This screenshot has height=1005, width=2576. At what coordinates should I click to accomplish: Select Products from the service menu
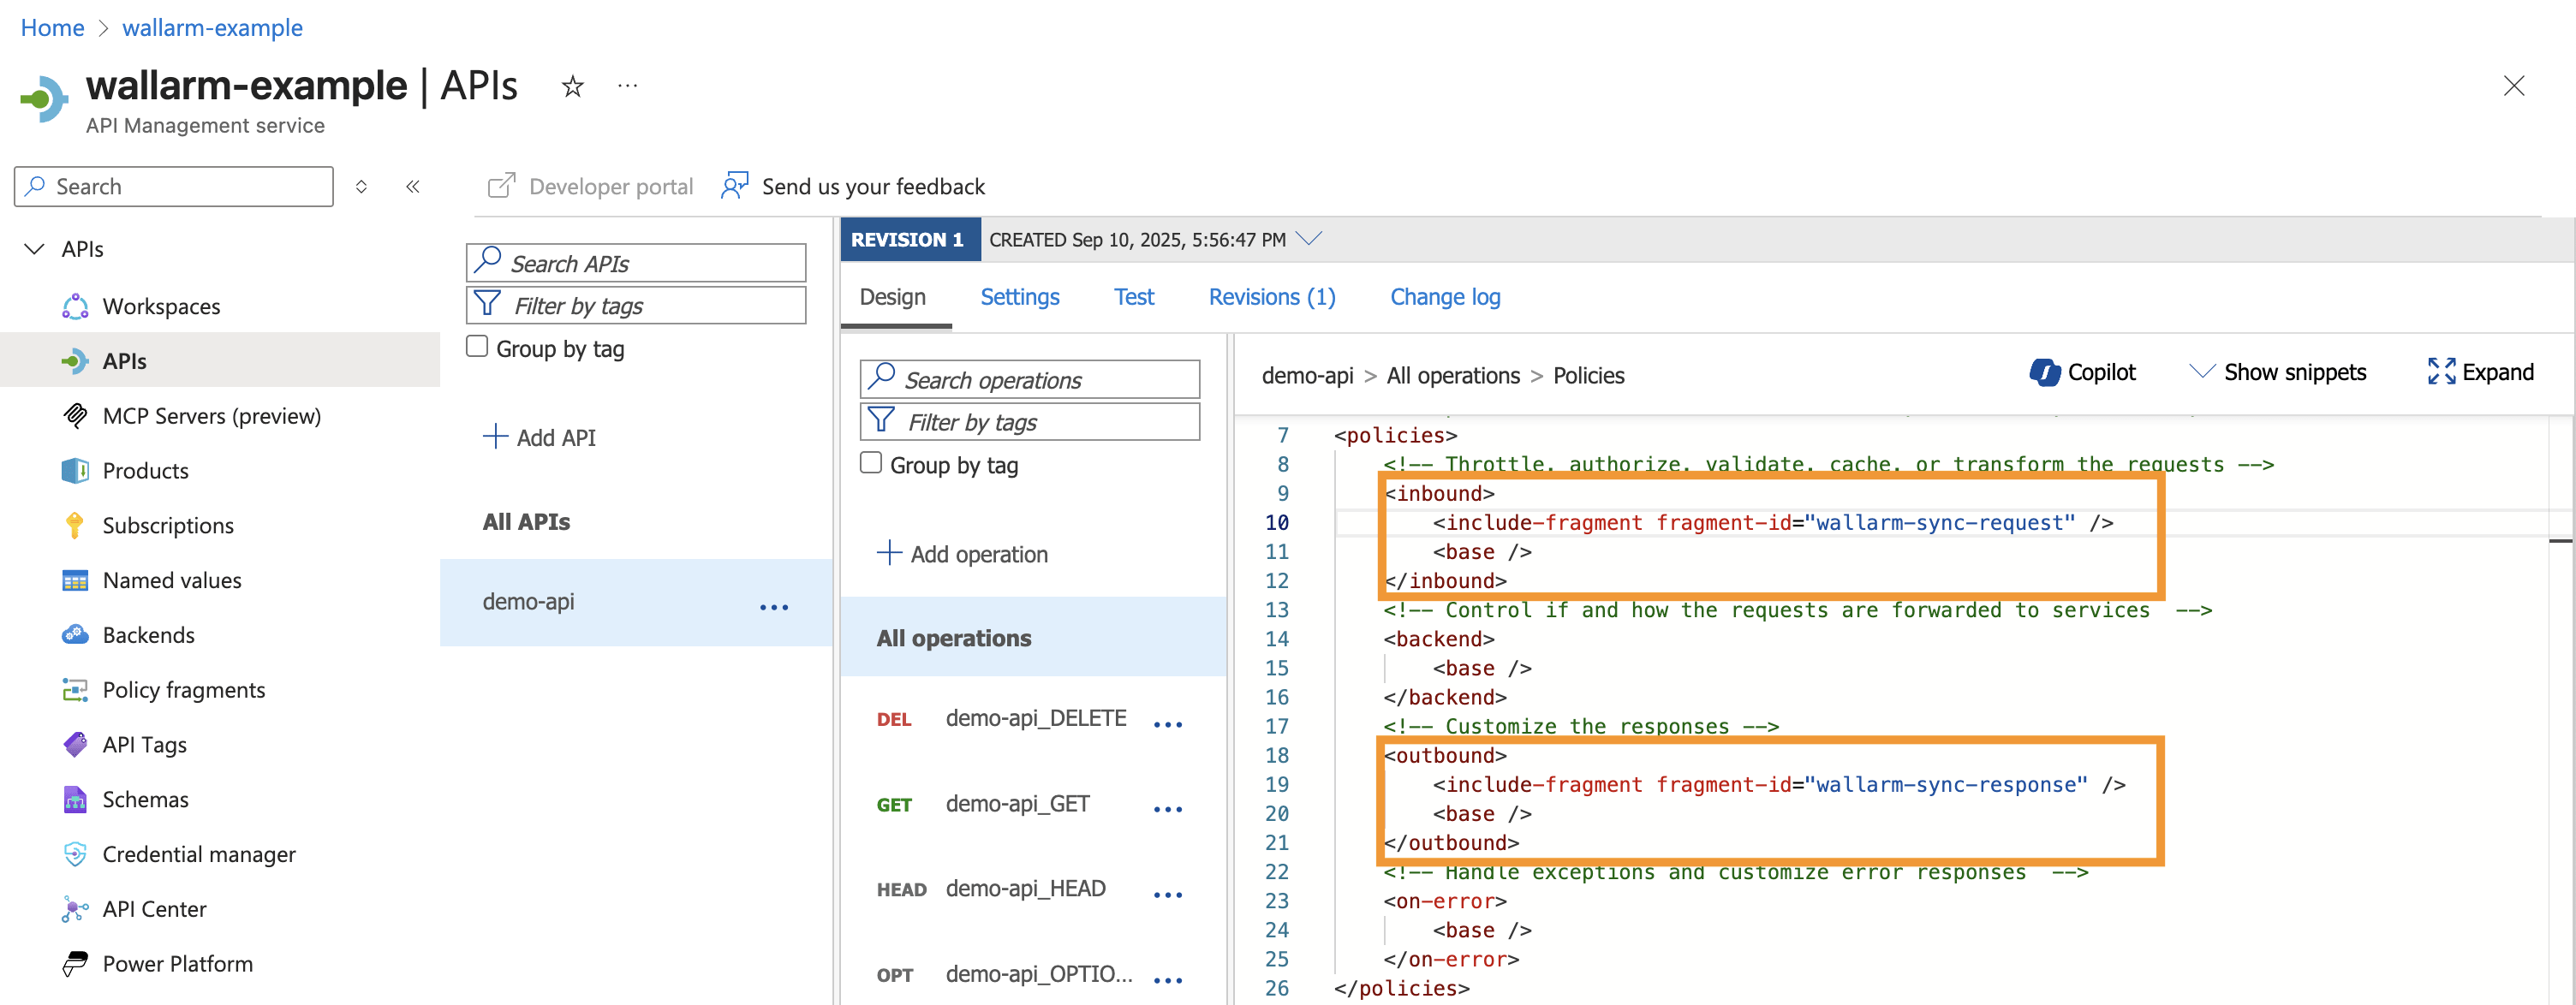click(x=145, y=470)
